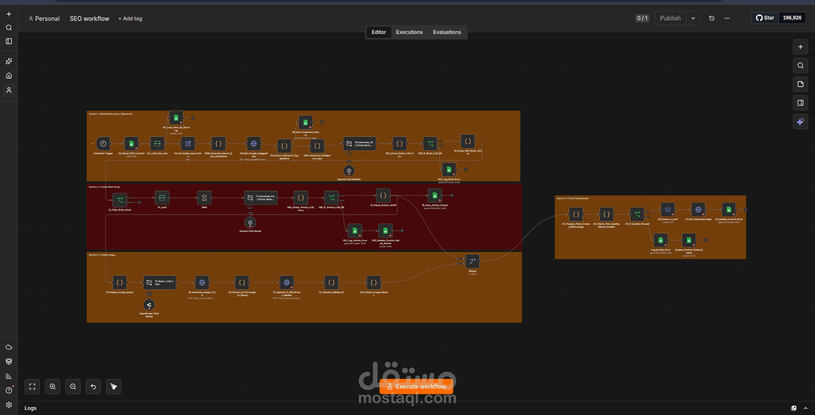Click the Execute workflow button
This screenshot has height=415, width=815.
pos(416,387)
